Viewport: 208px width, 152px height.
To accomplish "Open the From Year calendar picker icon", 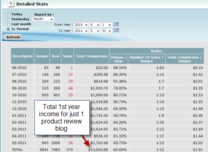I will click(116, 25).
